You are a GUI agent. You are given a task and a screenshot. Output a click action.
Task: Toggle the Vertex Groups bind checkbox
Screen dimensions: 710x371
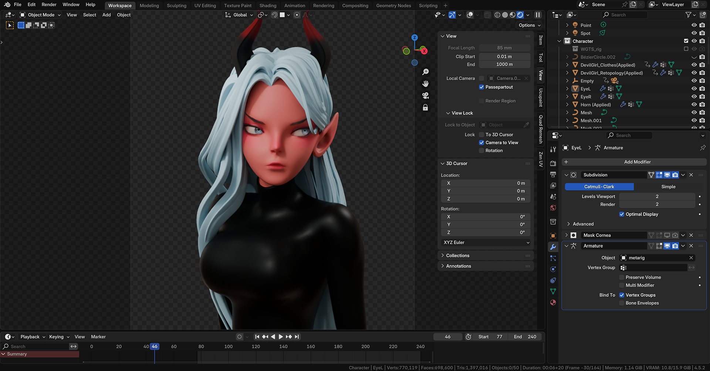(622, 295)
